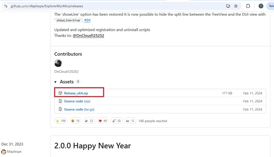This screenshot has height=157, width=274.
Task: Open the Chrome extensions puzzle icon
Action: [x=248, y=6]
